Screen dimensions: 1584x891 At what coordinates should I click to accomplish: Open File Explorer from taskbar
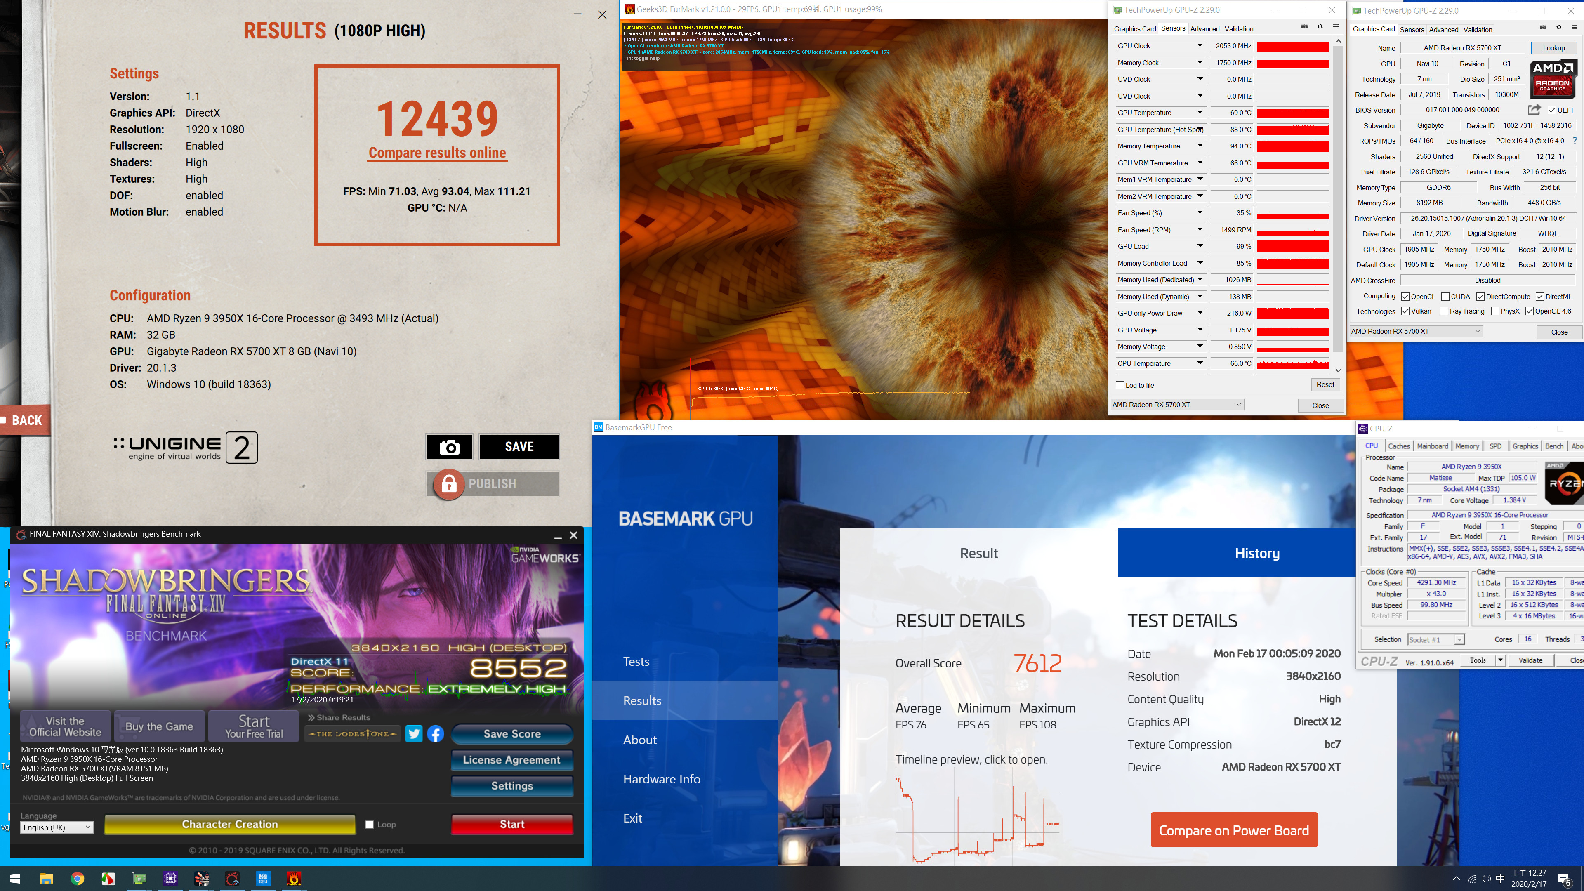tap(46, 879)
